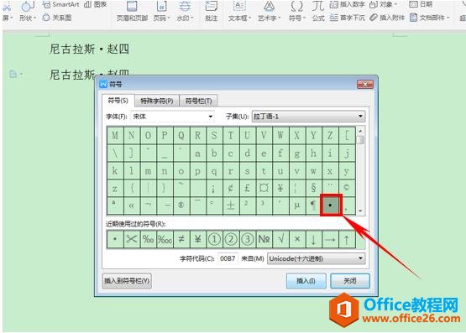The height and width of the screenshot is (333, 466).
Task: Click the symbol grid scrollbar up arrow
Action: tap(360, 131)
